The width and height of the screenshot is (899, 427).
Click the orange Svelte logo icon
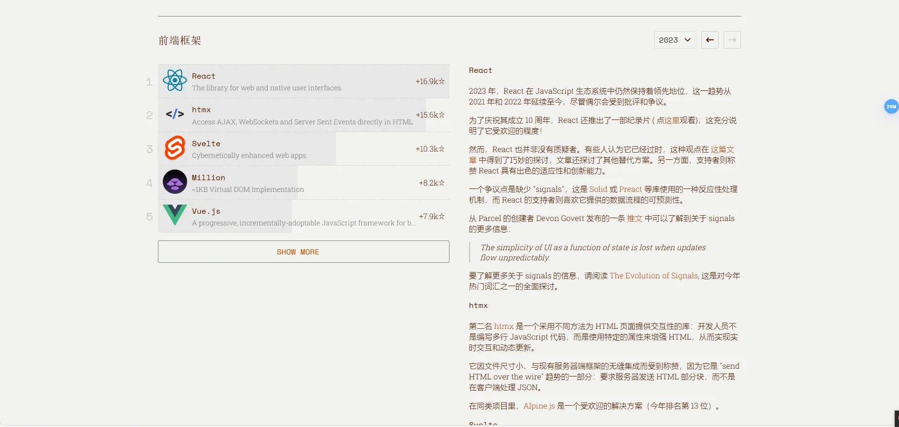[175, 148]
